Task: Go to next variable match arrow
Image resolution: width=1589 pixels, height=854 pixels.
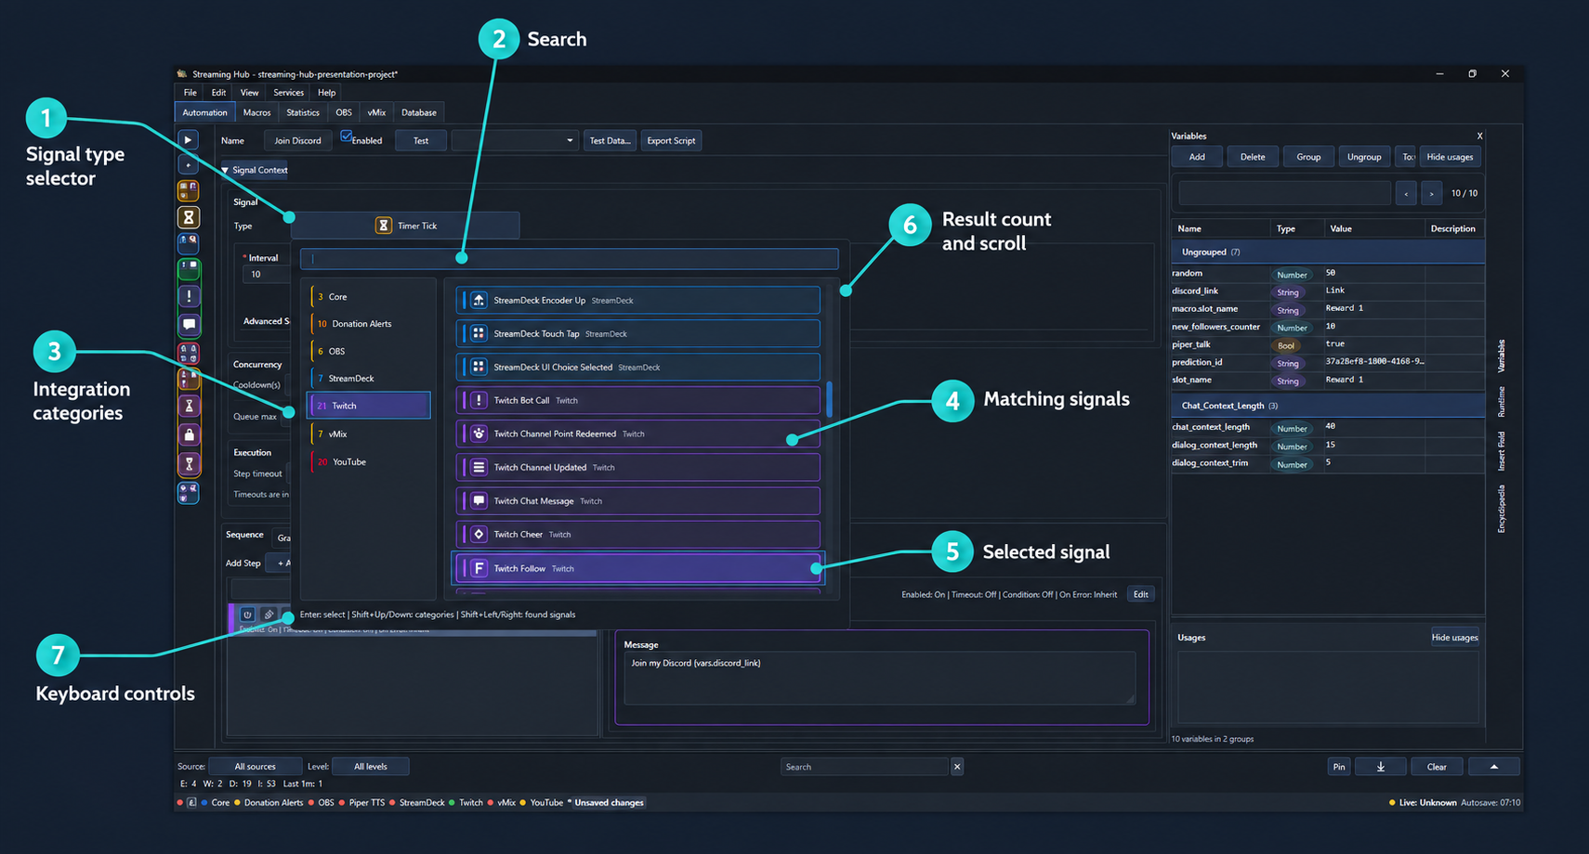Action: [1431, 193]
